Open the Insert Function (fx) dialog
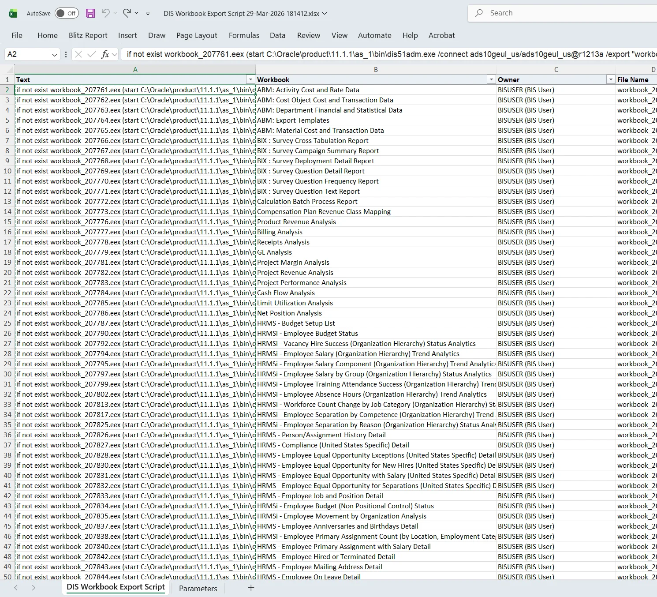This screenshot has height=597, width=657. tap(105, 54)
